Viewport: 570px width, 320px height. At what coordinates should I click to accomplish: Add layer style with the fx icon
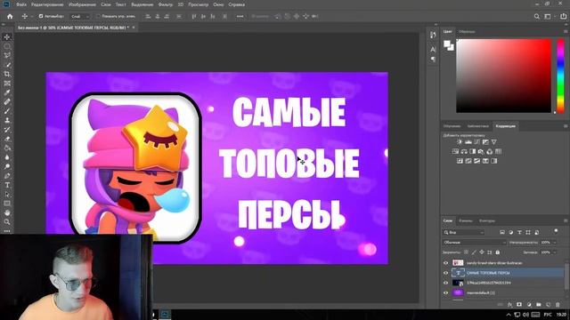coord(509,305)
